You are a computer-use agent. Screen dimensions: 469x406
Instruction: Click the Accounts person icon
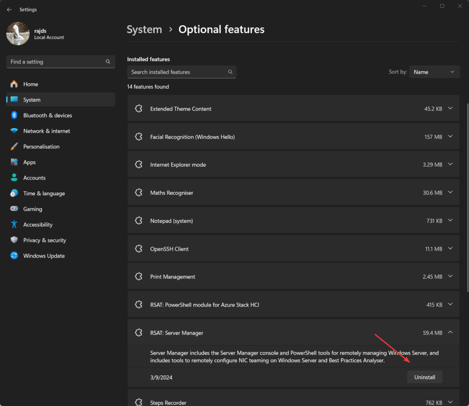point(14,178)
